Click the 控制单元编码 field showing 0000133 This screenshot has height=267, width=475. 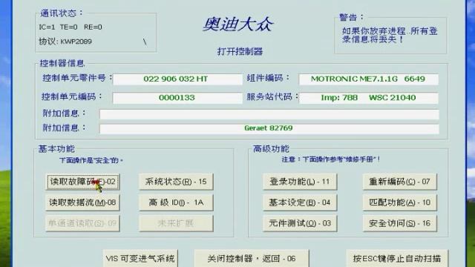[177, 98]
